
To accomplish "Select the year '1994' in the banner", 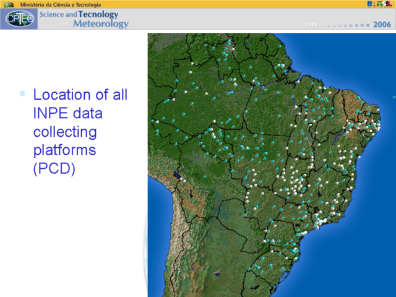I will coord(313,25).
